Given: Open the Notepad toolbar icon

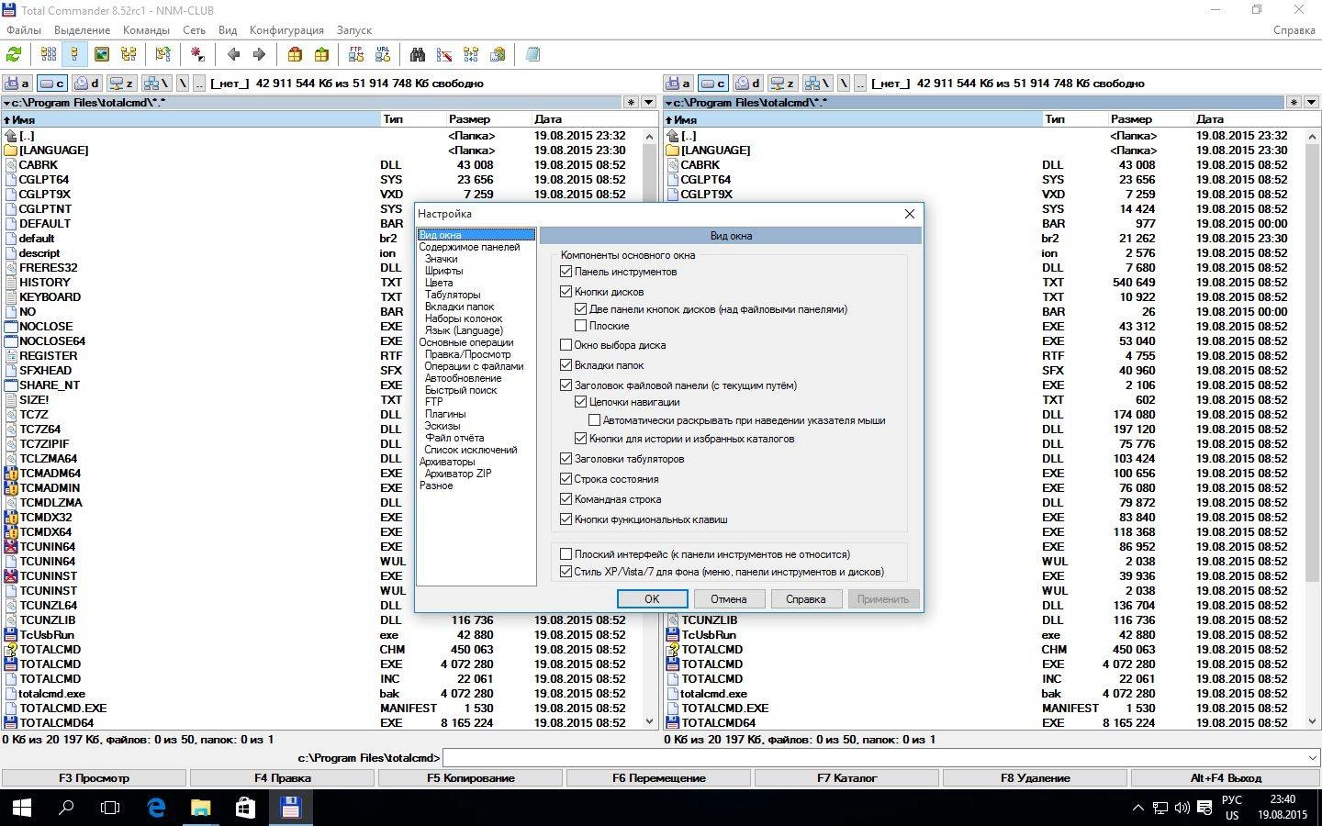Looking at the screenshot, I should [532, 55].
